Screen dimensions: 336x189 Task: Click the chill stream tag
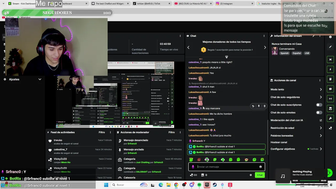[307, 53]
